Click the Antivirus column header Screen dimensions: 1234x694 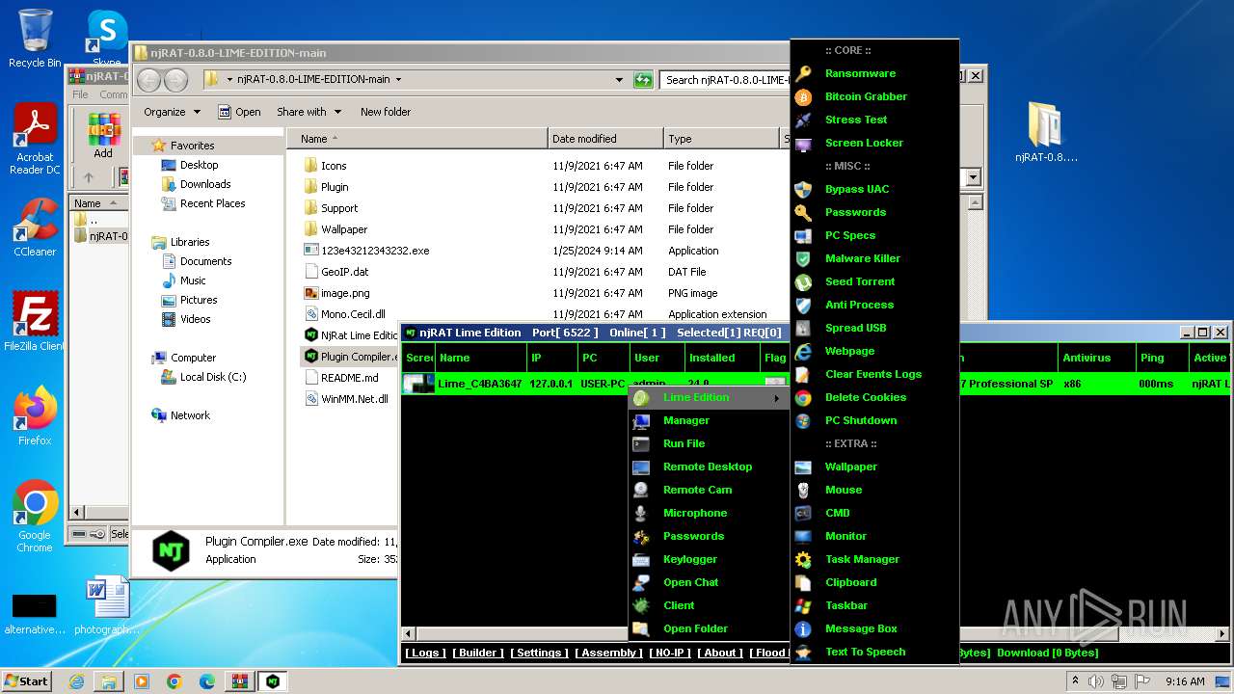[x=1096, y=358]
